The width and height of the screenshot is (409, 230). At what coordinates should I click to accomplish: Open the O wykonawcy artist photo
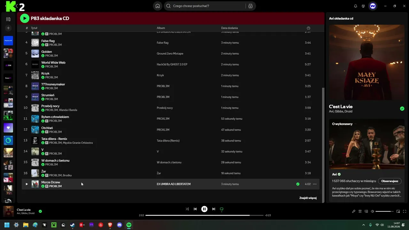click(367, 144)
